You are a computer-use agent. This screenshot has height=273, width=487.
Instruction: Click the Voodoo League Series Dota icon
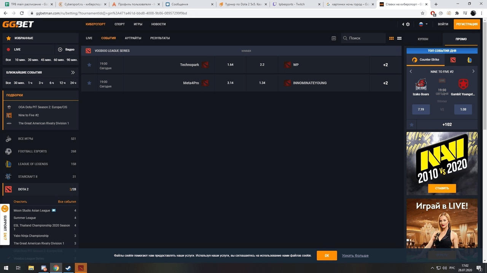[x=88, y=51]
